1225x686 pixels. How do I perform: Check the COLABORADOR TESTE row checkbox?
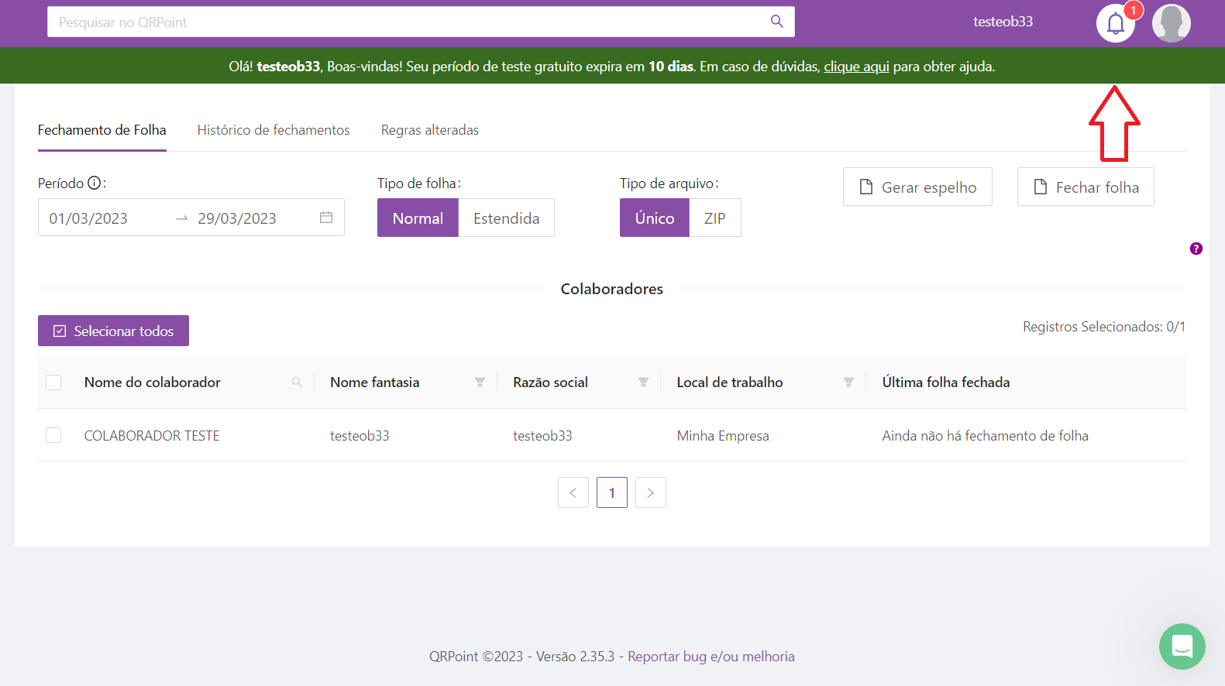tap(53, 435)
